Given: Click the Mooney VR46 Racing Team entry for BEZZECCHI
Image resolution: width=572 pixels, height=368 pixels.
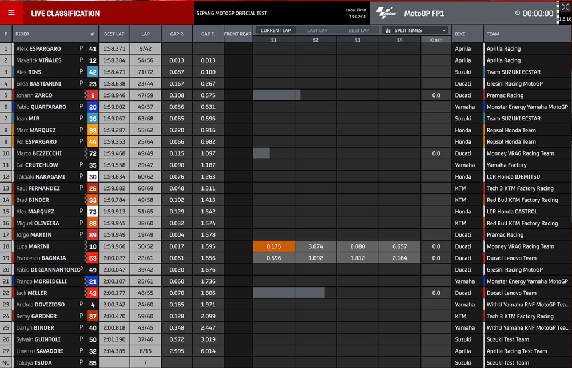Looking at the screenshot, I should (520, 153).
